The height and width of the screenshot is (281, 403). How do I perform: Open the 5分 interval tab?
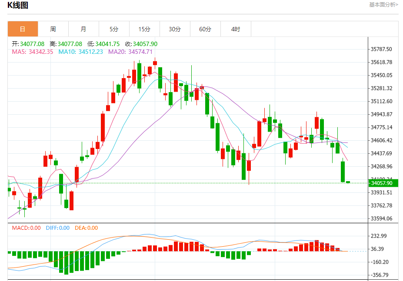114,29
